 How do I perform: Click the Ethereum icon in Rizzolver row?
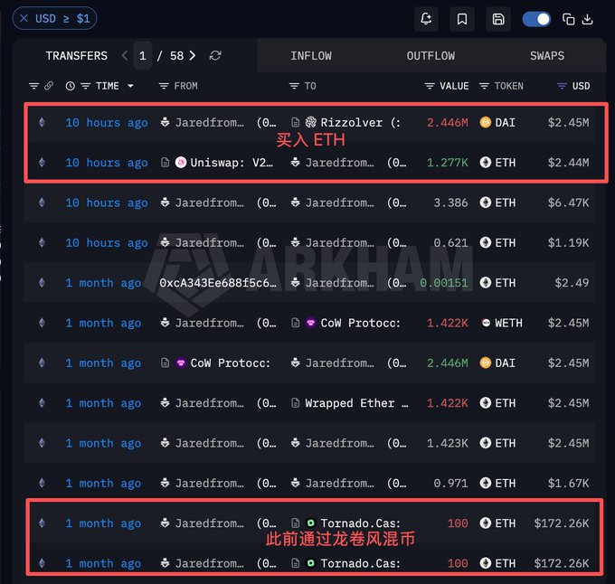tap(42, 123)
